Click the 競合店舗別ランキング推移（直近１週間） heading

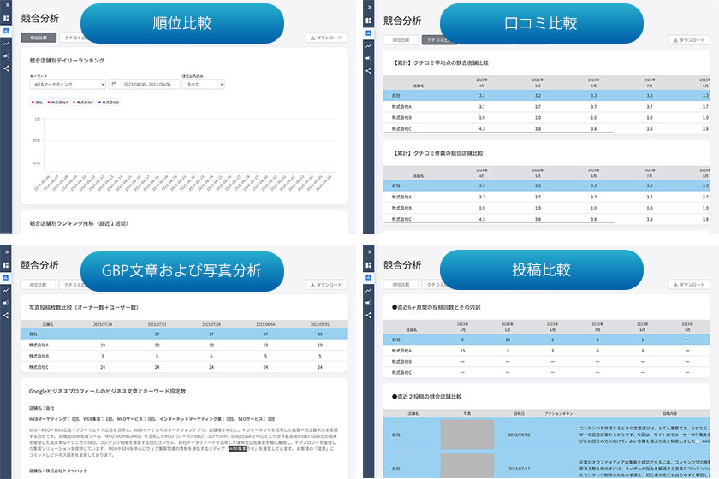pos(79,224)
